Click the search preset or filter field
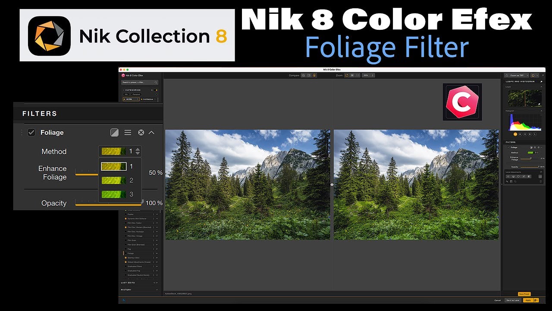This screenshot has width=552, height=311. coord(140,82)
